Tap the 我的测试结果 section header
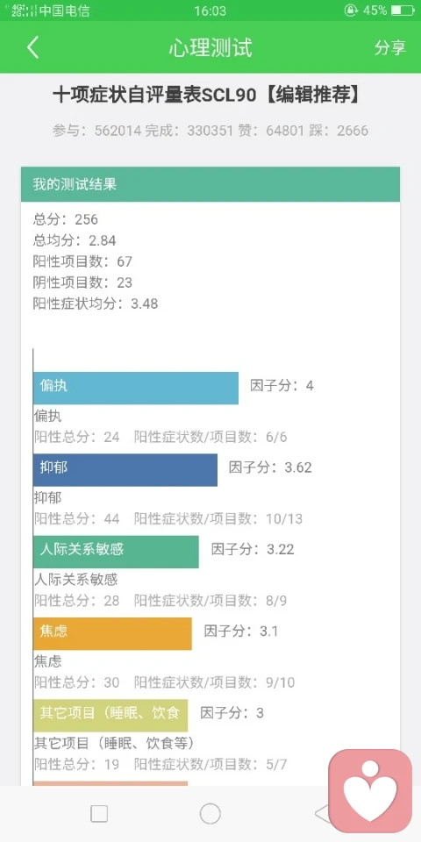 [210, 184]
